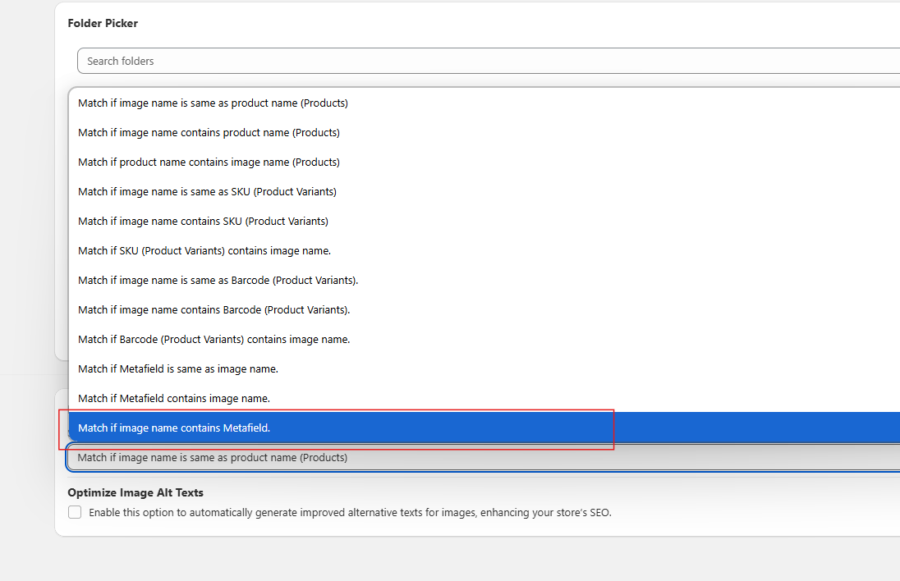Image resolution: width=900 pixels, height=581 pixels.
Task: Pick 'Barcode (Product Variants) contains image name' option
Action: pyautogui.click(x=214, y=340)
